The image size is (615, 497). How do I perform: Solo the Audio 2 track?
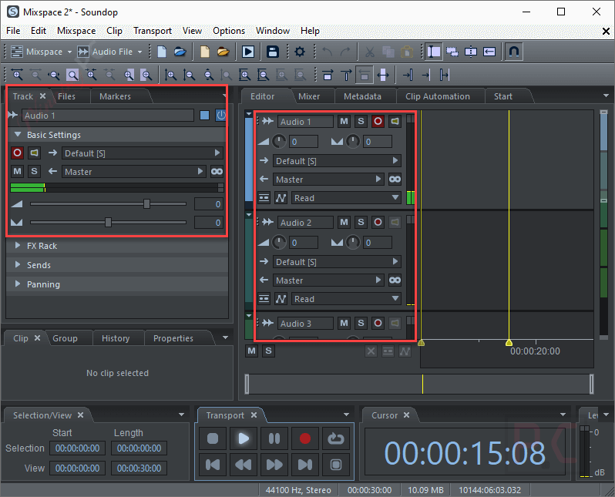coord(361,223)
